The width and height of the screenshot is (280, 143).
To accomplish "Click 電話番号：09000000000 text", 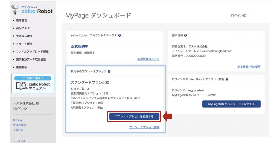I will click(x=189, y=56).
